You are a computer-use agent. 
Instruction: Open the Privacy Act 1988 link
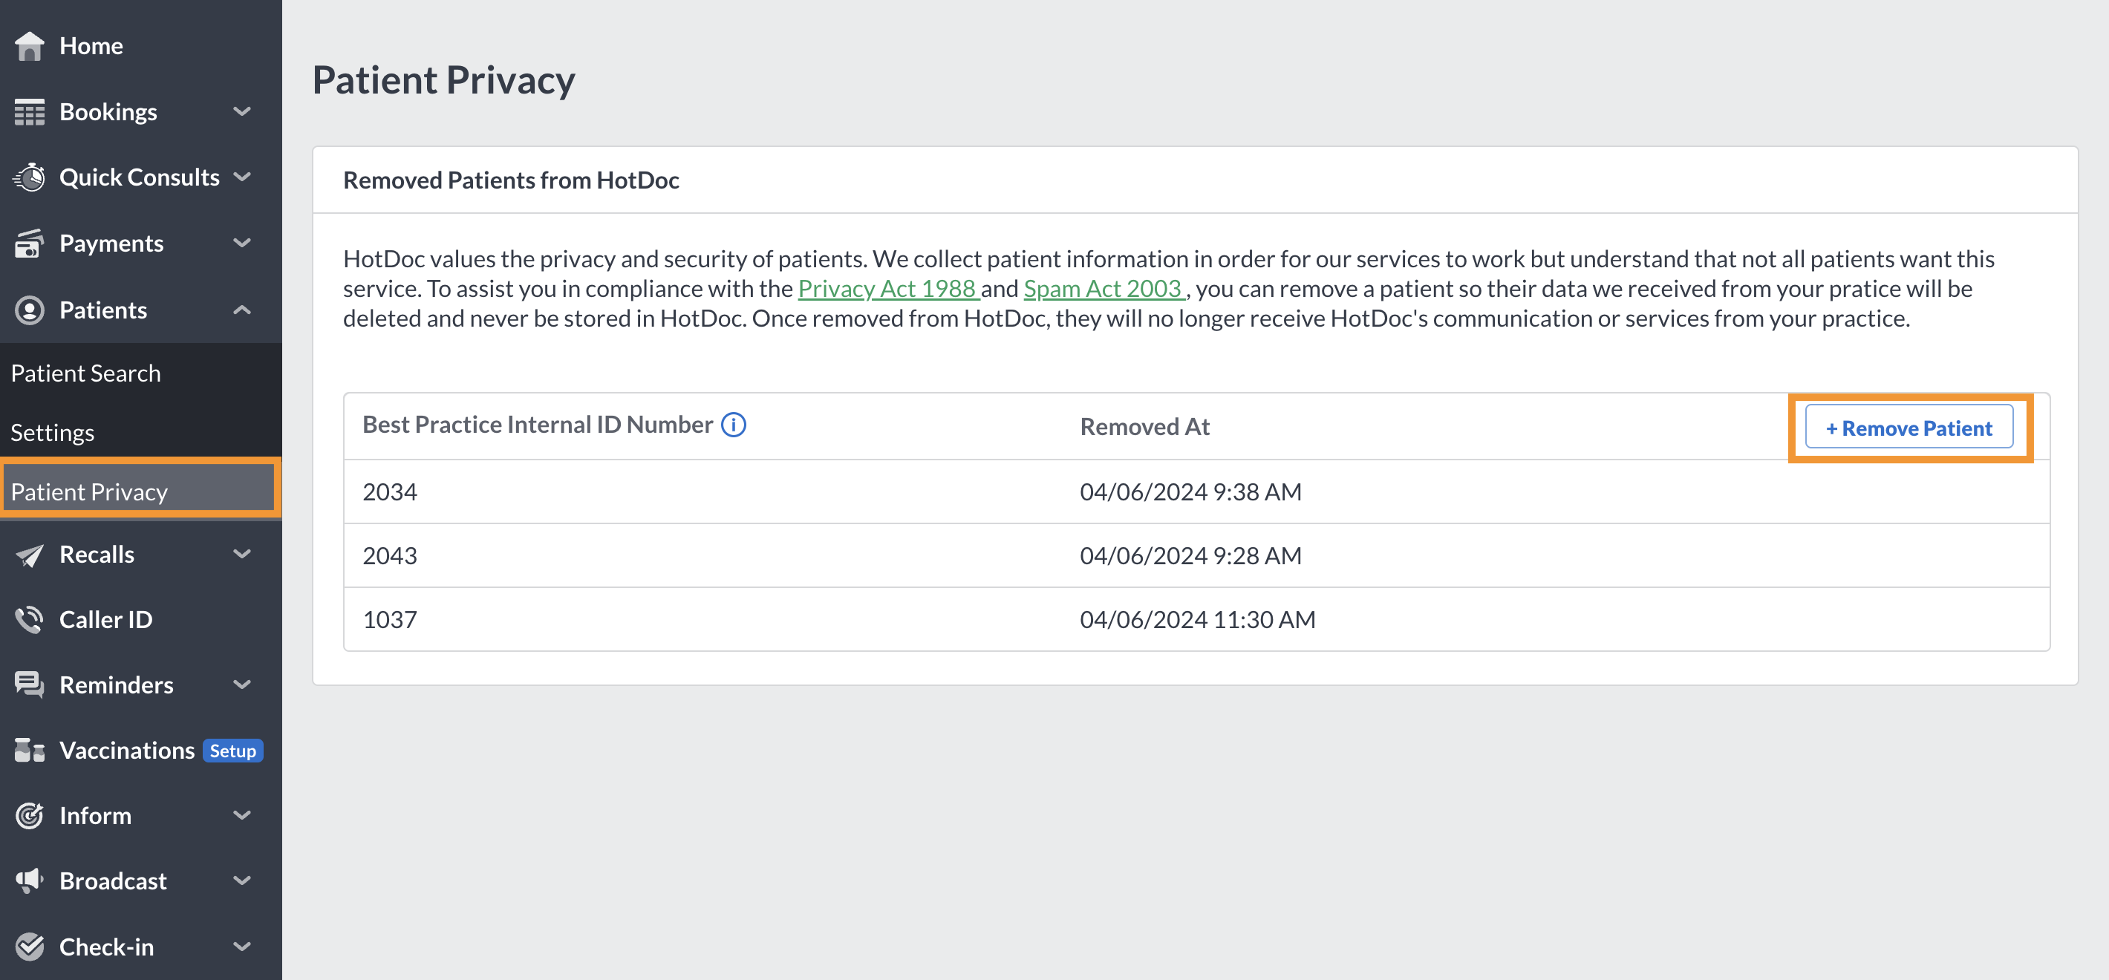(x=887, y=288)
